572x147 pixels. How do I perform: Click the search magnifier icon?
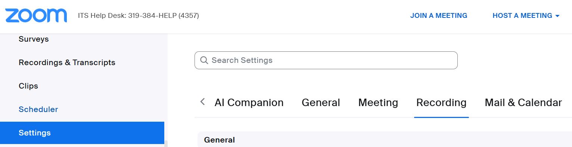coord(204,60)
